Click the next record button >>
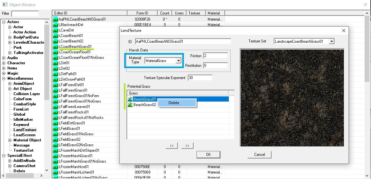 point(187,146)
